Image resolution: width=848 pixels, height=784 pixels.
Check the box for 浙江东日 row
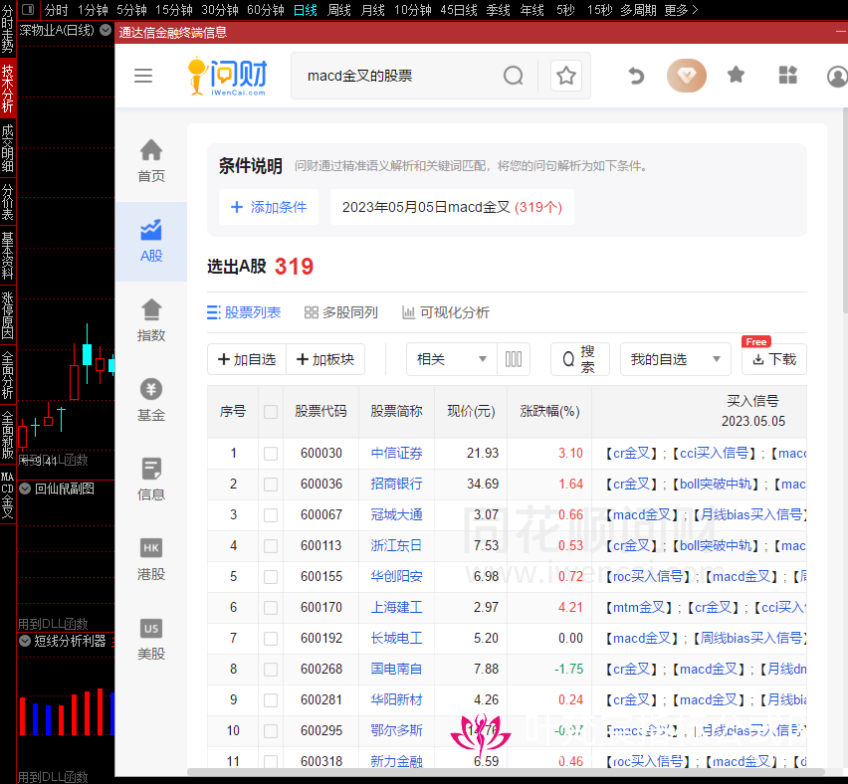(x=271, y=545)
